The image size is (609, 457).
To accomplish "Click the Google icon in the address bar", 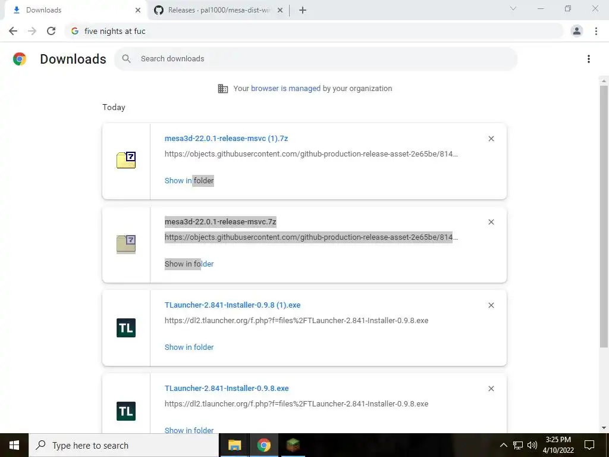I will point(75,31).
